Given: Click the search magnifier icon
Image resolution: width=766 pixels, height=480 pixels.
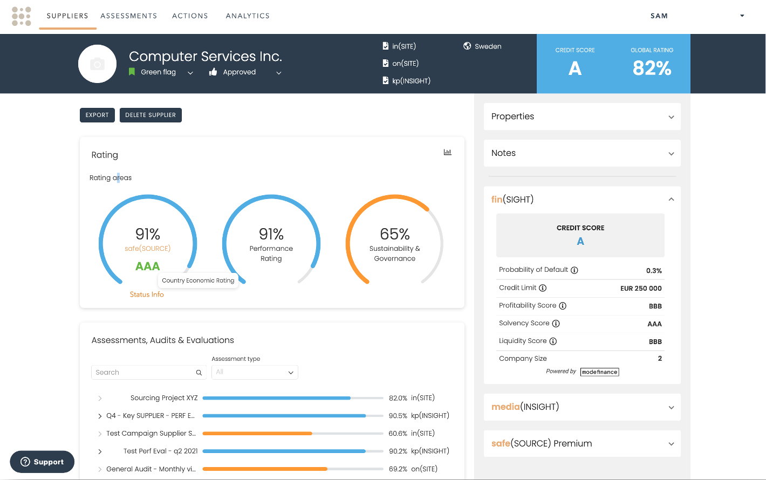Looking at the screenshot, I should (x=199, y=373).
